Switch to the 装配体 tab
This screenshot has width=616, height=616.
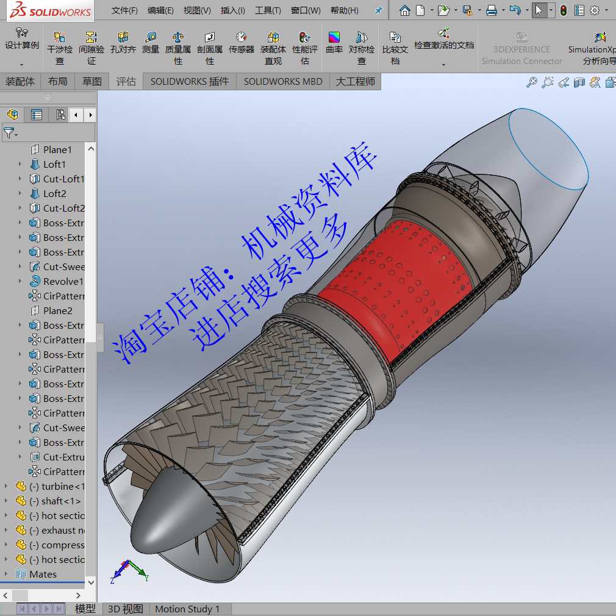pos(20,82)
